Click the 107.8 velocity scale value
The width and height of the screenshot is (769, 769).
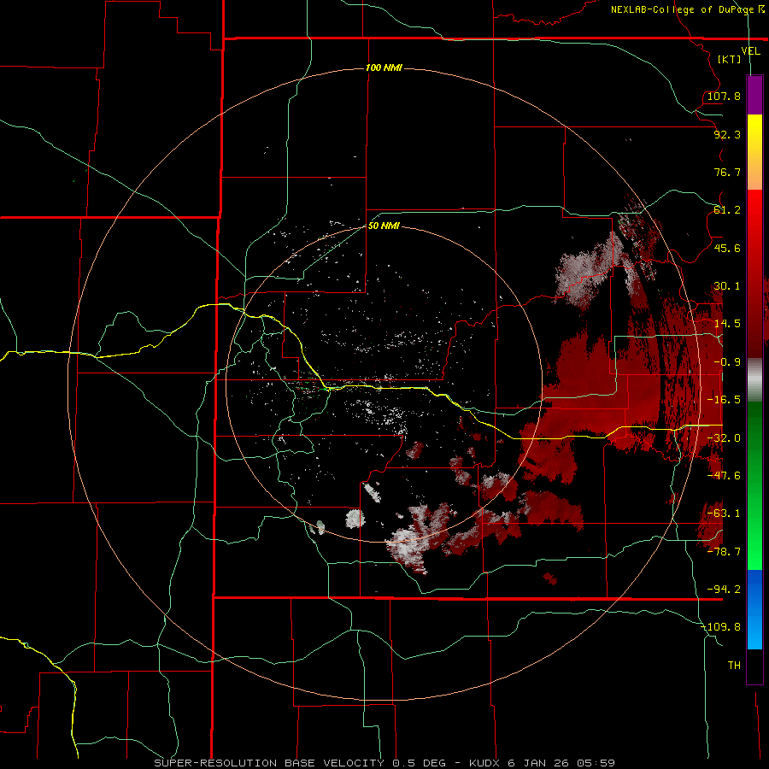click(x=724, y=96)
